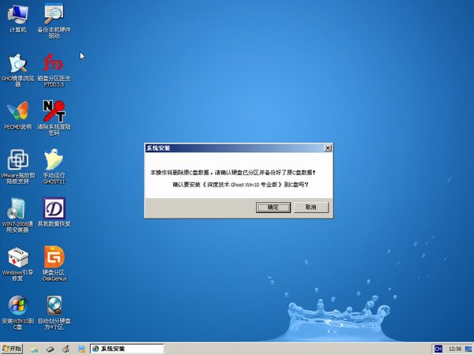Close the 系统安装 dialog

(x=327, y=148)
